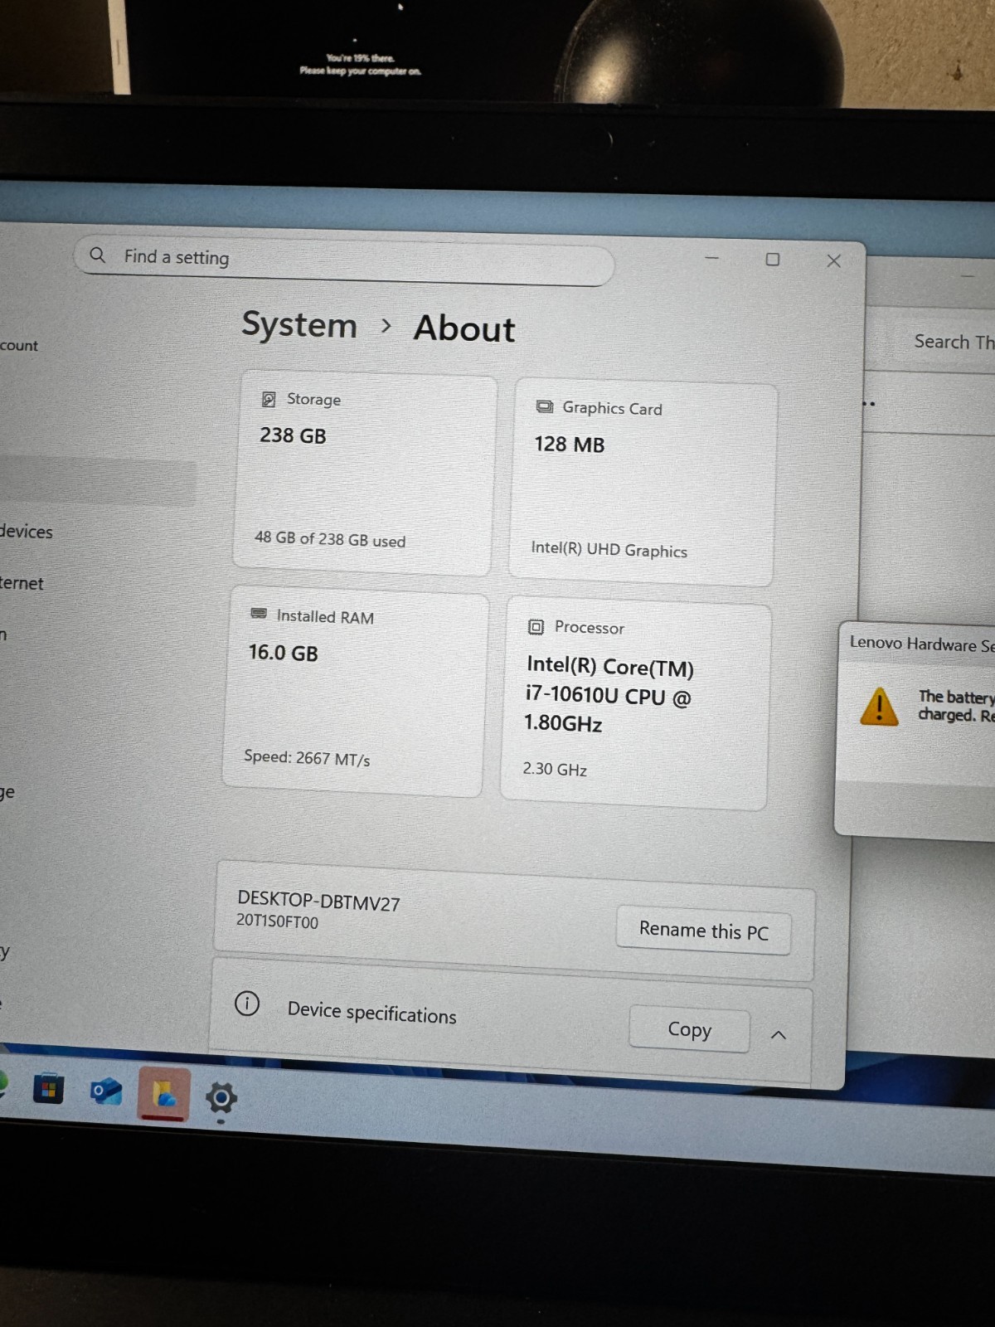
Task: Go back to System in the breadcrumb
Action: coord(298,325)
